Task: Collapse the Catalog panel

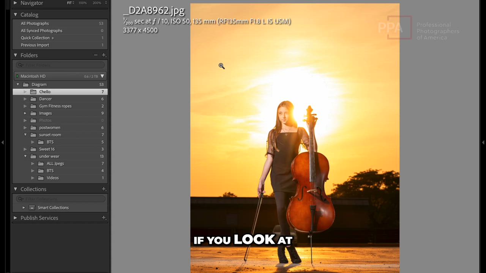Action: (x=16, y=15)
